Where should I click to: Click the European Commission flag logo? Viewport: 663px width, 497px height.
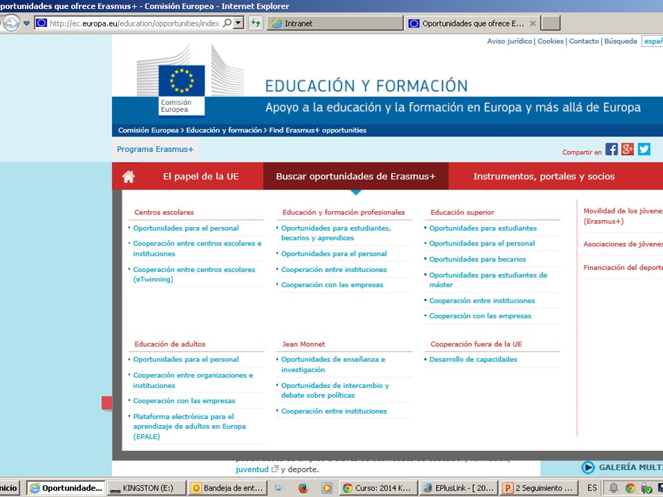tap(182, 80)
